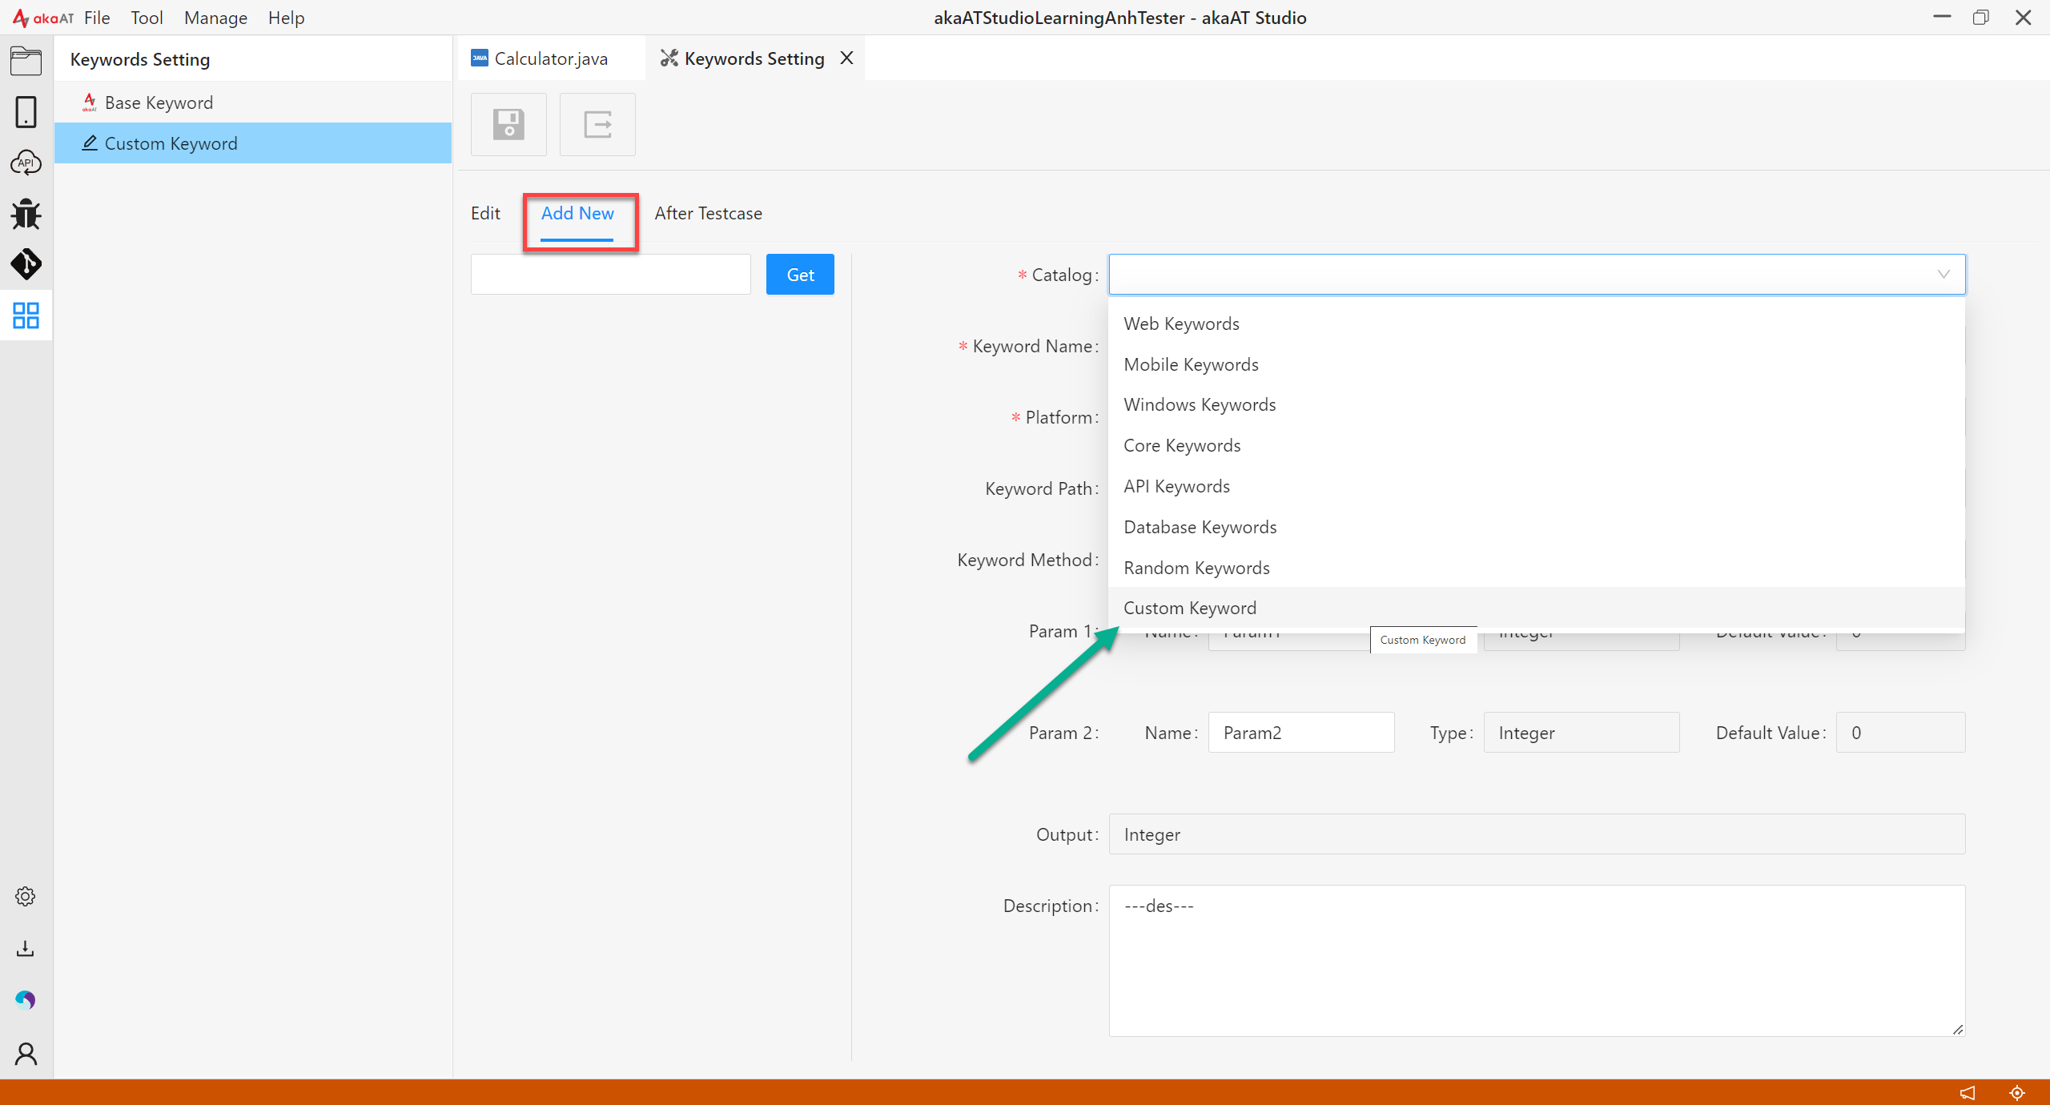This screenshot has width=2050, height=1105.
Task: Open the mobile device panel icon
Action: click(x=26, y=112)
